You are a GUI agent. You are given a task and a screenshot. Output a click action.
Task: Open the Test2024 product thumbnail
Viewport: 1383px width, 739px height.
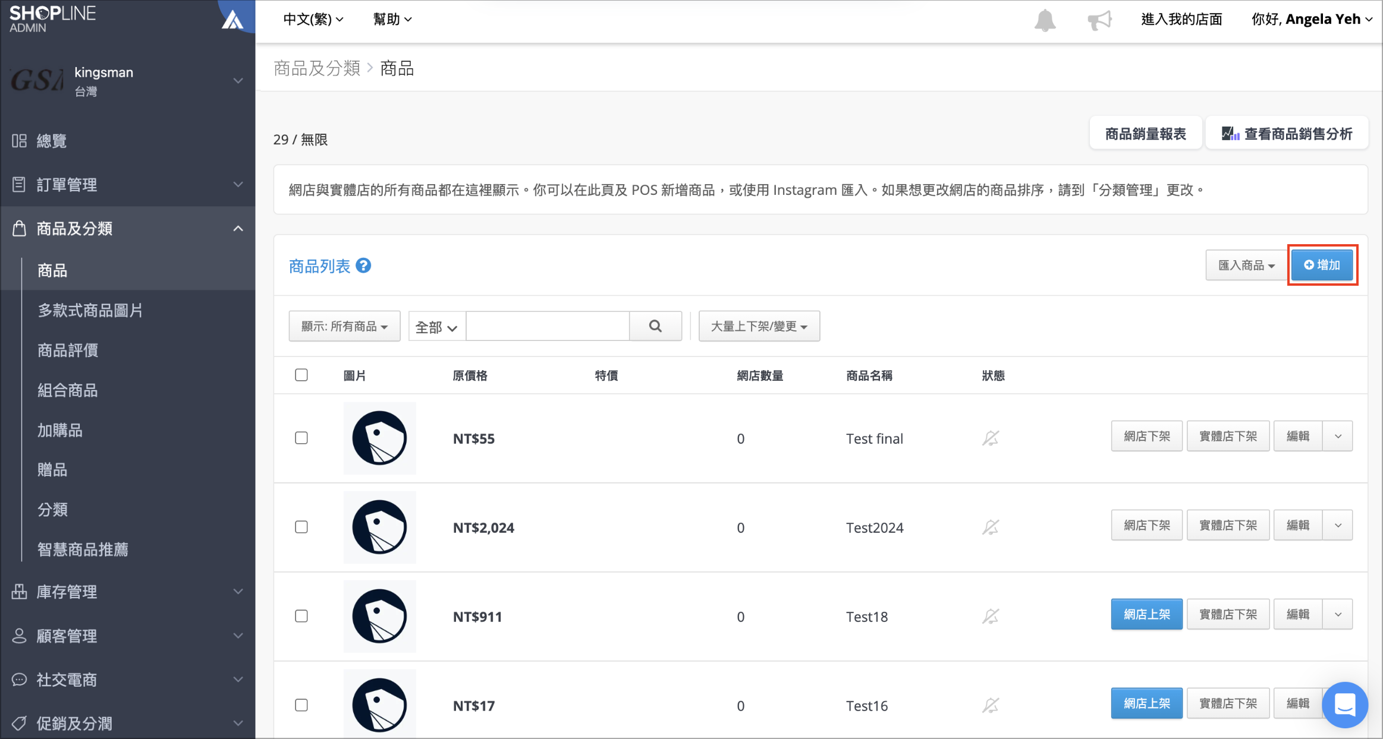pos(379,528)
